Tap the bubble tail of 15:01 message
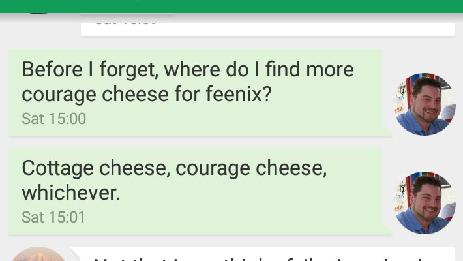 [387, 230]
